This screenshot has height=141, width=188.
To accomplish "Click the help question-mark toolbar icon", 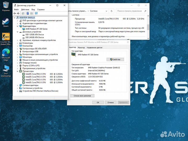I will coord(28,13).
